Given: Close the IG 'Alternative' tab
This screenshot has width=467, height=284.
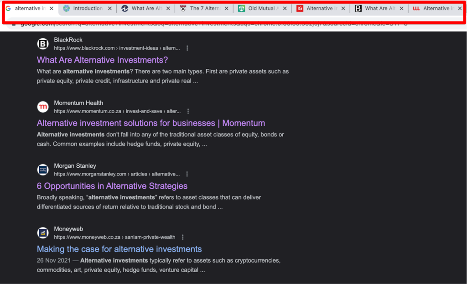Looking at the screenshot, I should [343, 9].
